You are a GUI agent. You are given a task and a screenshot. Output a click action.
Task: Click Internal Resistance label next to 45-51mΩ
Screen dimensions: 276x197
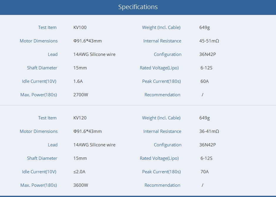(162, 41)
